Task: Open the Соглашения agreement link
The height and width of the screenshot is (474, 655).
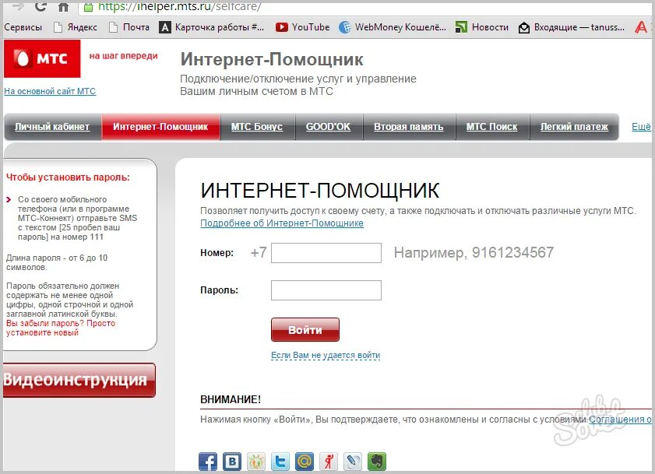Action: click(x=620, y=419)
